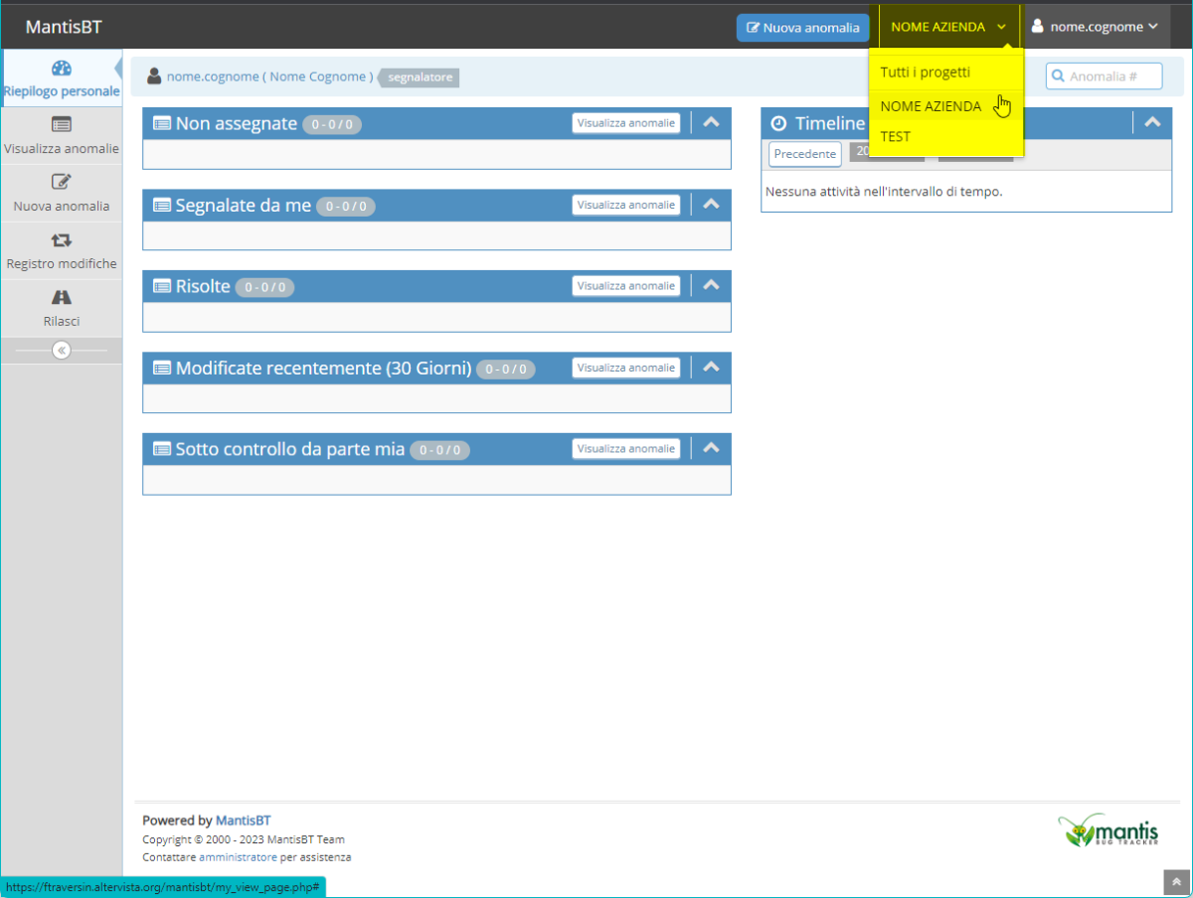Click Visualizza anomalie sidebar icon
Screen dimensions: 1193x898
click(61, 125)
